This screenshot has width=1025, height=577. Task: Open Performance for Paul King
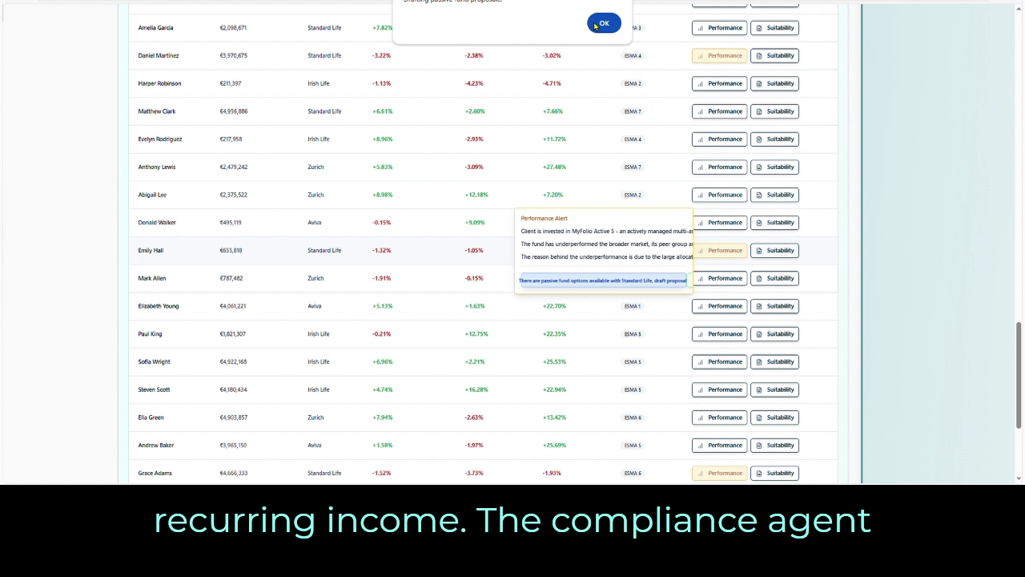[719, 334]
